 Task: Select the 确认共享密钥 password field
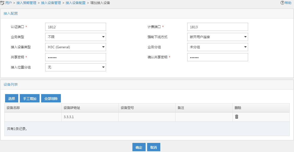coord(217,57)
